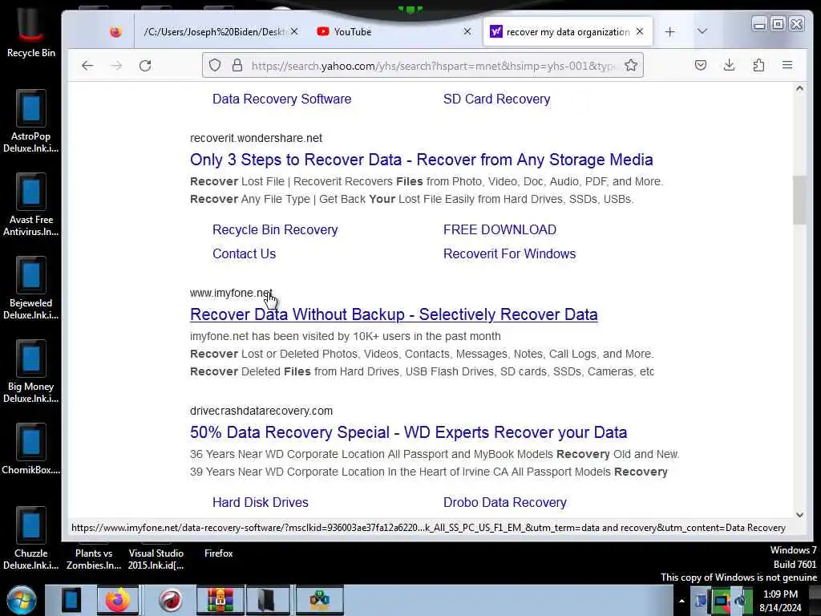Click the taskbar clock showing 1:09 PM

[x=780, y=601]
